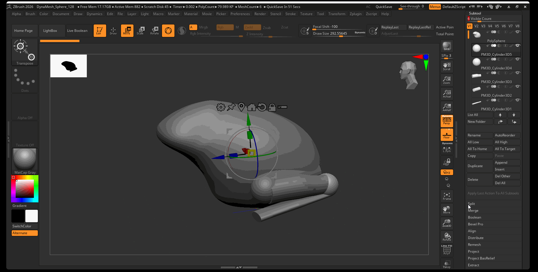Click the Append button
Viewport: 538px width, 272px height.
[507, 163]
